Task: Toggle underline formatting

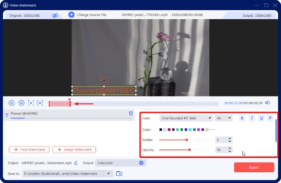Action: pos(261,118)
